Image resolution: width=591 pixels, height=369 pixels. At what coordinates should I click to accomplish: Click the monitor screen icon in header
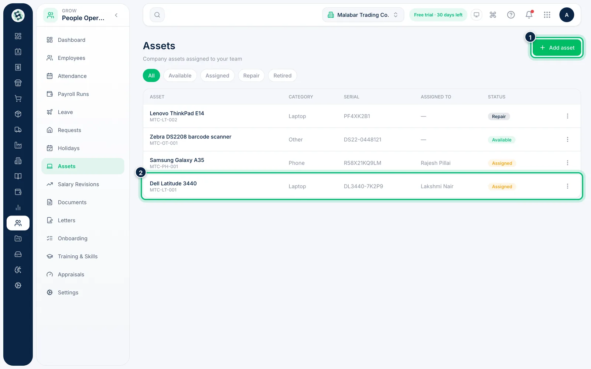point(476,15)
